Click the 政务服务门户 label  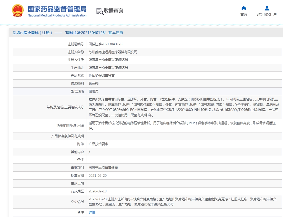pos(267,14)
